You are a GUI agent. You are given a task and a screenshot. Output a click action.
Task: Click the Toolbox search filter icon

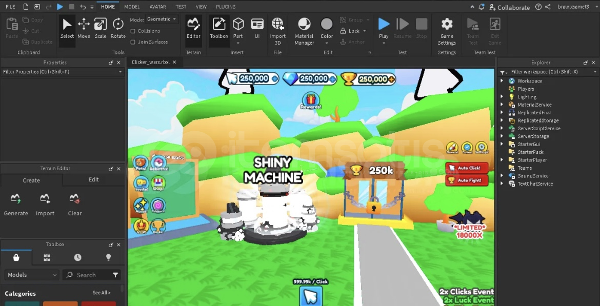click(x=115, y=275)
